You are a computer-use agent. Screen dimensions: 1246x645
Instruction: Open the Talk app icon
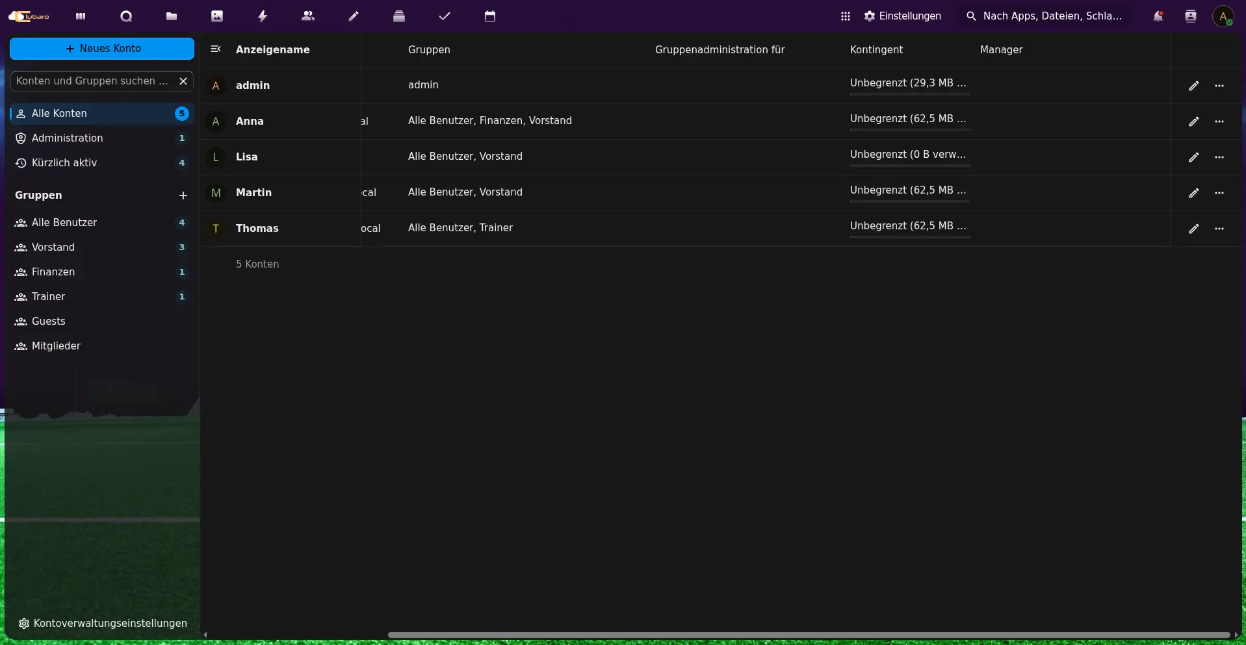point(126,16)
